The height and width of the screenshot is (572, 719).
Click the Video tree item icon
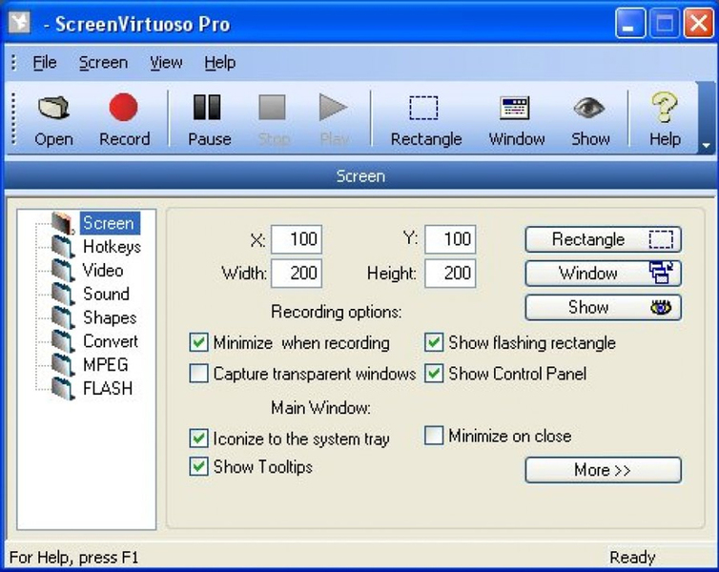[63, 271]
